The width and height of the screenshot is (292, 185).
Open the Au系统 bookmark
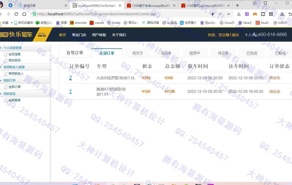click(x=170, y=23)
